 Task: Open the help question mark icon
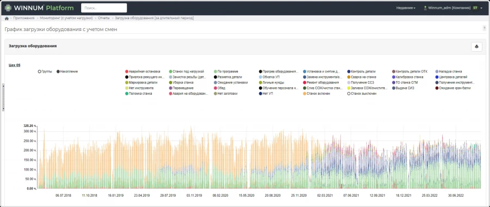point(484,28)
